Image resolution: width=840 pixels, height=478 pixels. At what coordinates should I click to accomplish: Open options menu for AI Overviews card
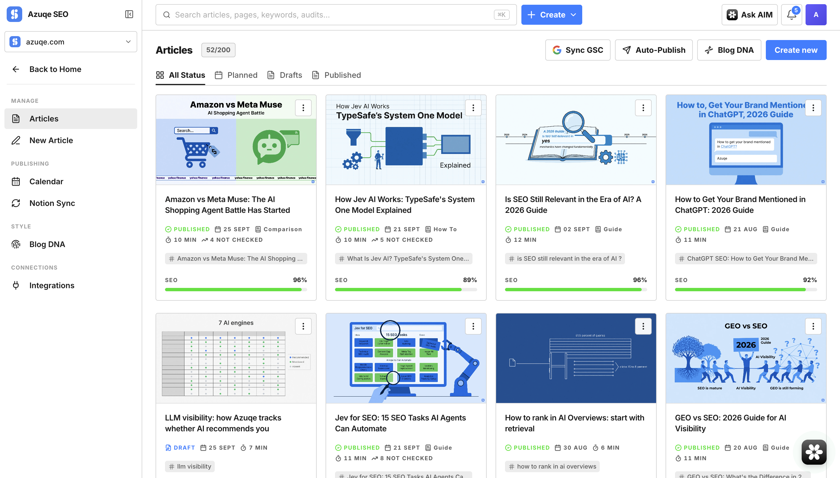pos(643,326)
